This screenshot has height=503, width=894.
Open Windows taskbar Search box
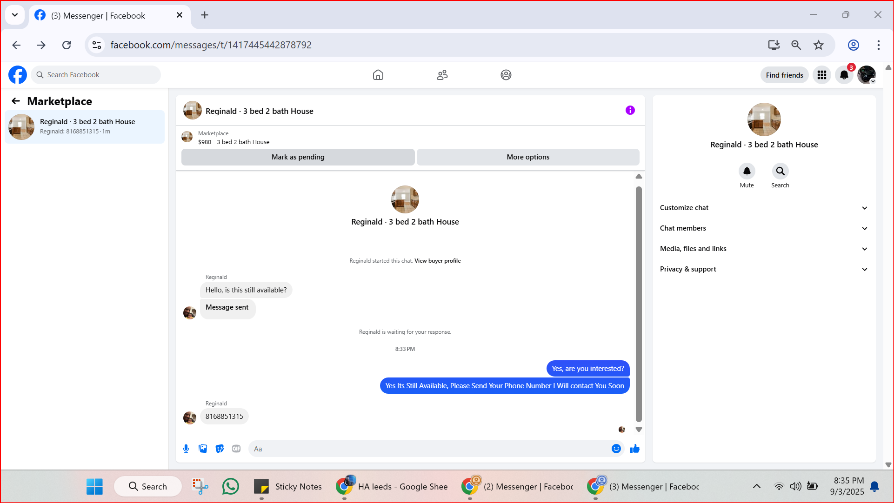(x=148, y=486)
